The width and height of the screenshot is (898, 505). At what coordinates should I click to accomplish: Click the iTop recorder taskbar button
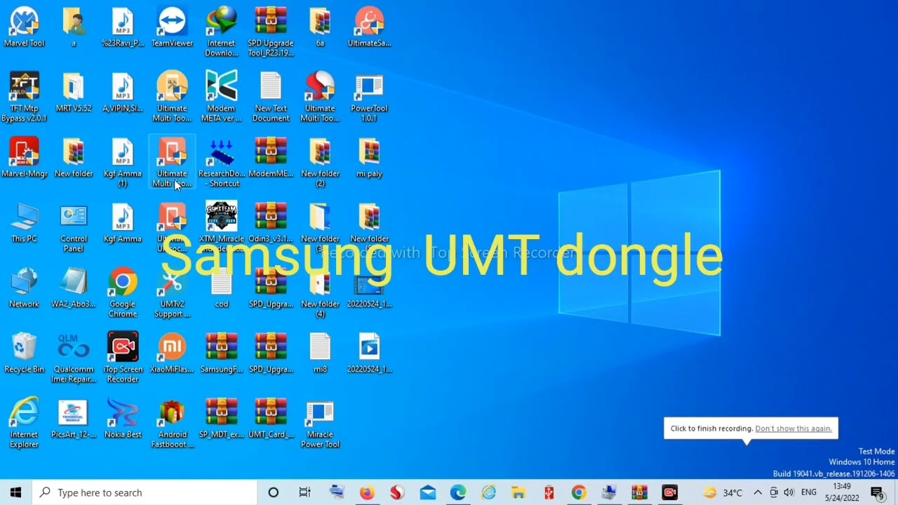[x=670, y=492]
